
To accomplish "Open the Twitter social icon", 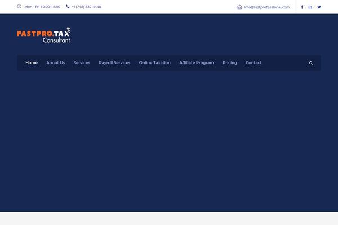I will coord(319,7).
